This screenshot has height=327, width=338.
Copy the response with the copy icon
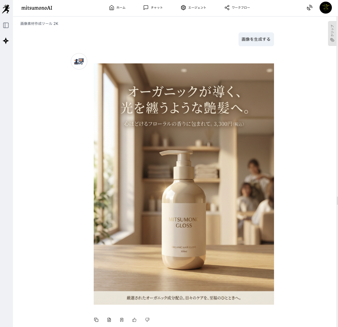click(x=96, y=320)
